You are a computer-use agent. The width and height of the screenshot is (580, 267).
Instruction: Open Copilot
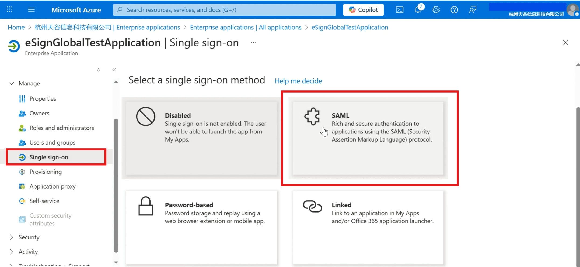[x=363, y=10]
